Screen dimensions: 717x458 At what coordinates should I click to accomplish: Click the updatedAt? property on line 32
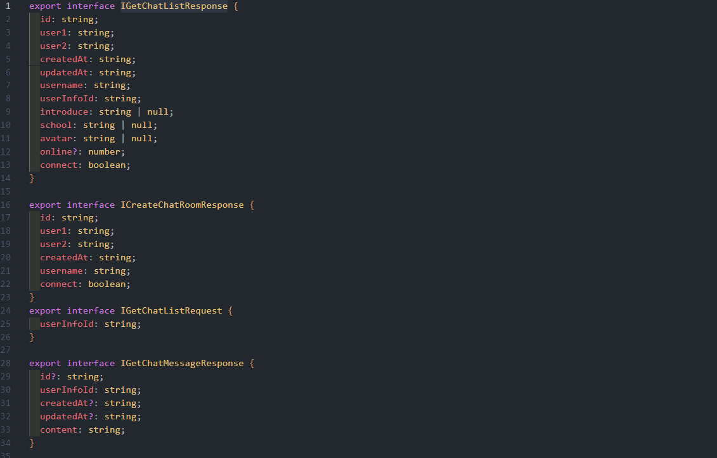point(67,417)
